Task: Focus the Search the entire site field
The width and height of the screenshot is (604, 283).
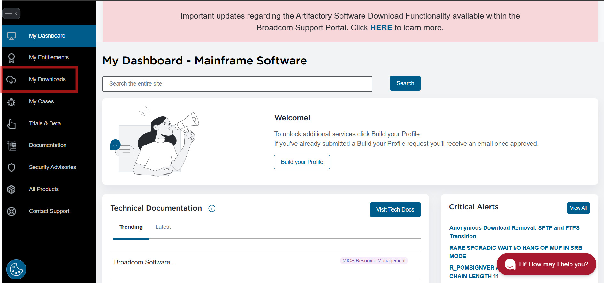Action: pyautogui.click(x=237, y=84)
